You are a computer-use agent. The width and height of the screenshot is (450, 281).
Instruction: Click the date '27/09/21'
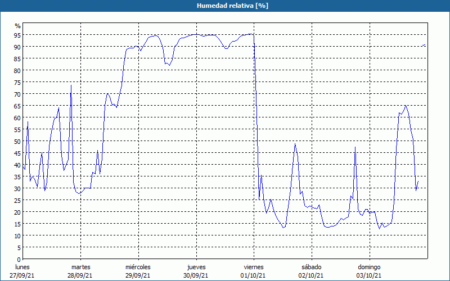(22, 275)
